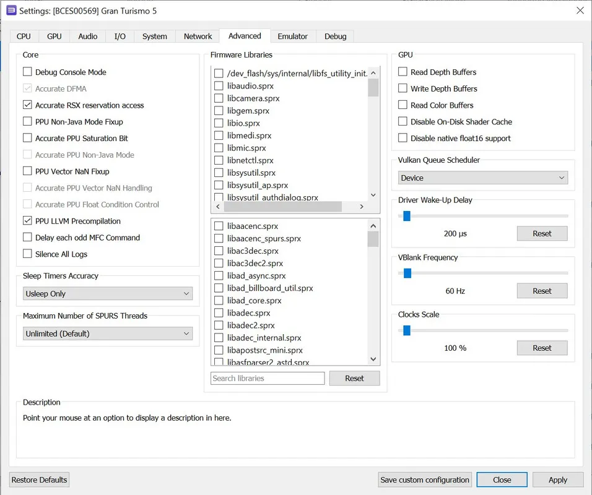The image size is (592, 495).
Task: Select the Debug tab
Action: (x=335, y=37)
